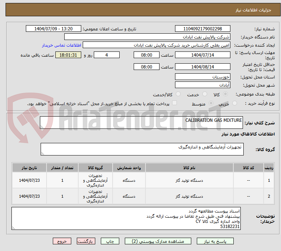Click the شماره نیاز number field
The height and width of the screenshot is (251, 281).
click(x=202, y=29)
